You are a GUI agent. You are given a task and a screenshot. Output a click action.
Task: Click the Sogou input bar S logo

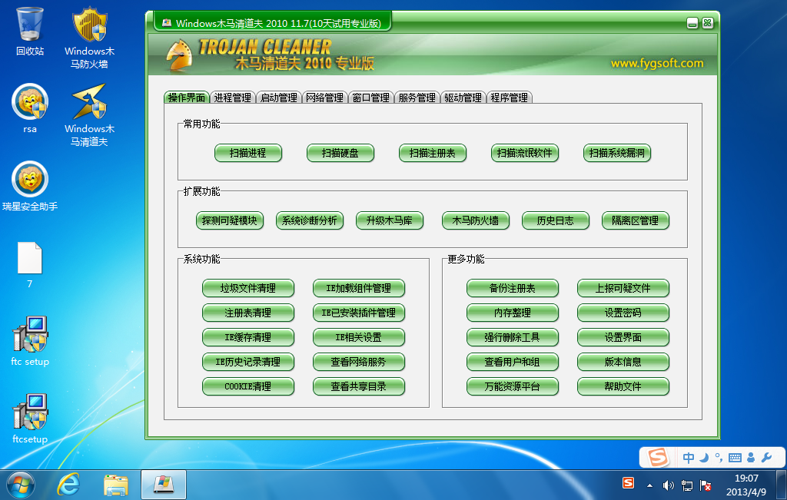(658, 457)
